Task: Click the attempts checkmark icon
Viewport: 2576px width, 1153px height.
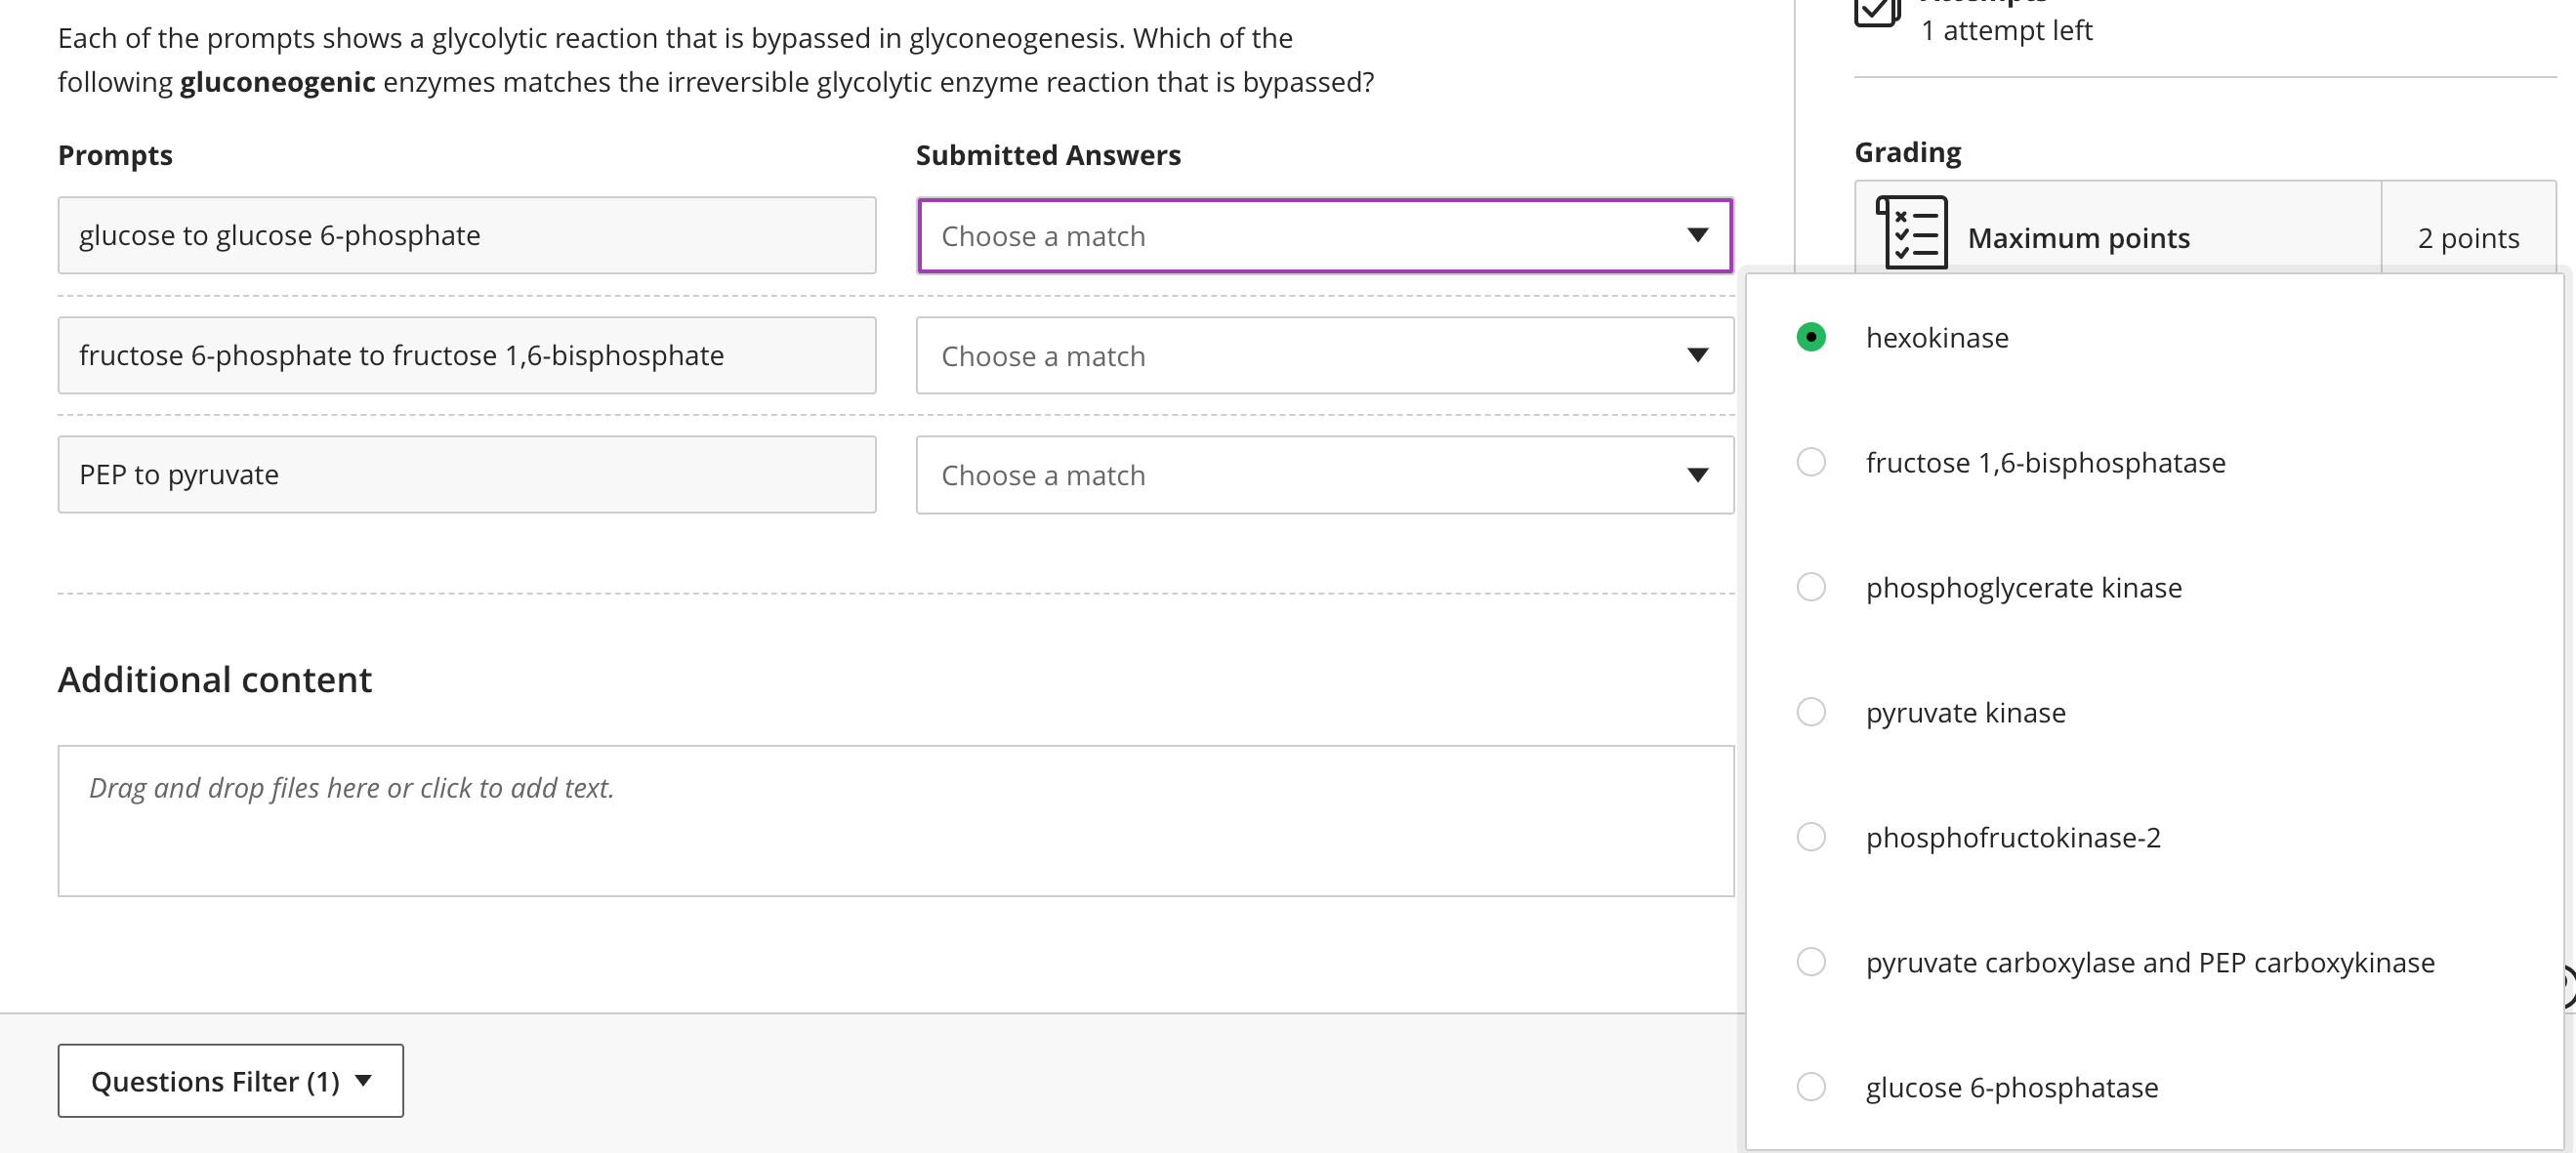Action: [x=1876, y=12]
